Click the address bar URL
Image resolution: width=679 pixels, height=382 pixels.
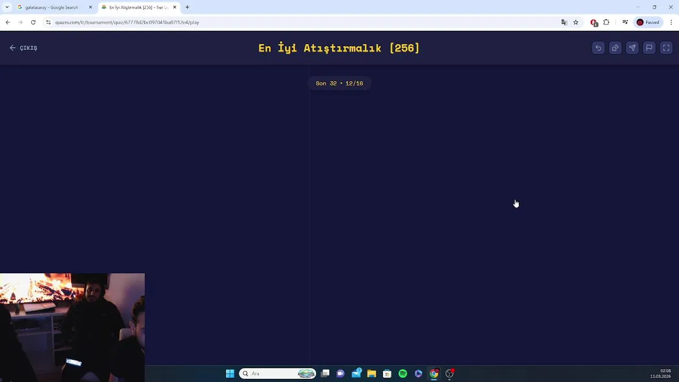pos(127,22)
